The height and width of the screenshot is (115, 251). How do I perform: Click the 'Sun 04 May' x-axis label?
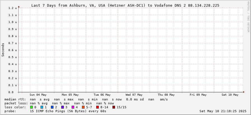[38, 95]
